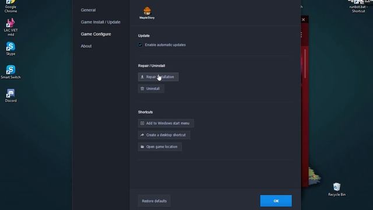Viewport: 373px width, 210px height.
Task: Select the MapleStory game icon
Action: [147, 13]
